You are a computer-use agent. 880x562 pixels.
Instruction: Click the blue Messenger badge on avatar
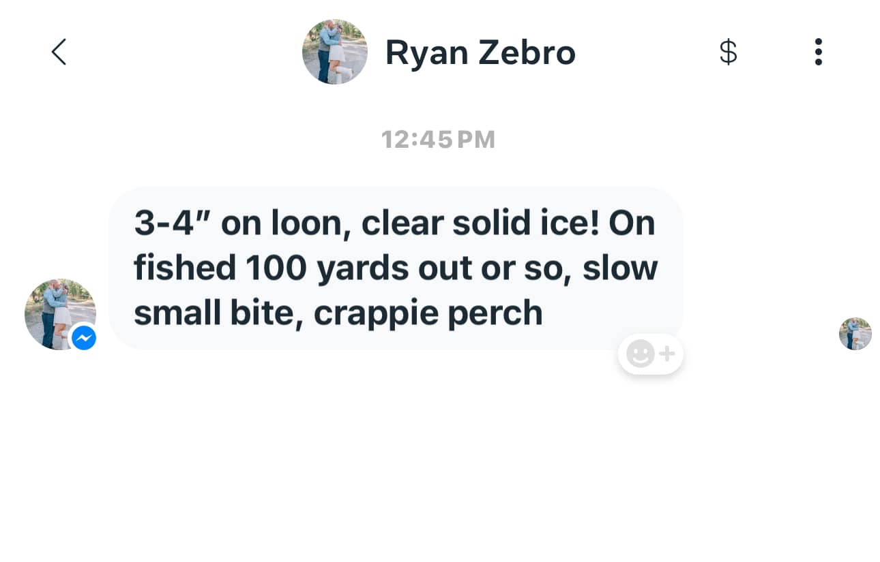84,338
